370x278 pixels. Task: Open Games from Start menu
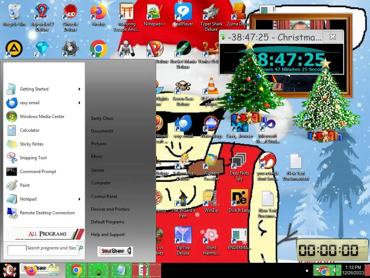point(98,170)
